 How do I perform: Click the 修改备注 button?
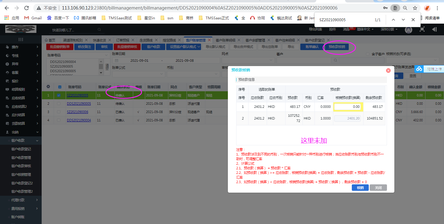[84, 47]
